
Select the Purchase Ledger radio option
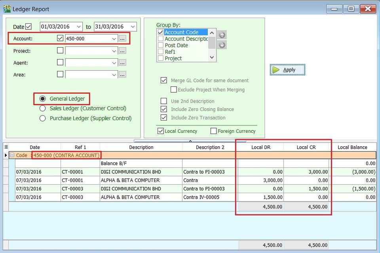click(42, 118)
